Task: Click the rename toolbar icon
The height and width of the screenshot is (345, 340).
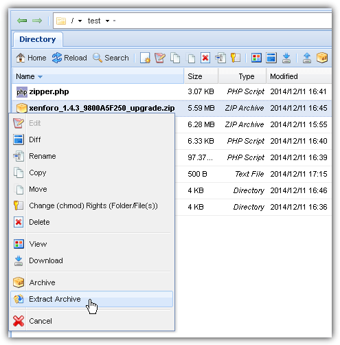Action: 220,58
